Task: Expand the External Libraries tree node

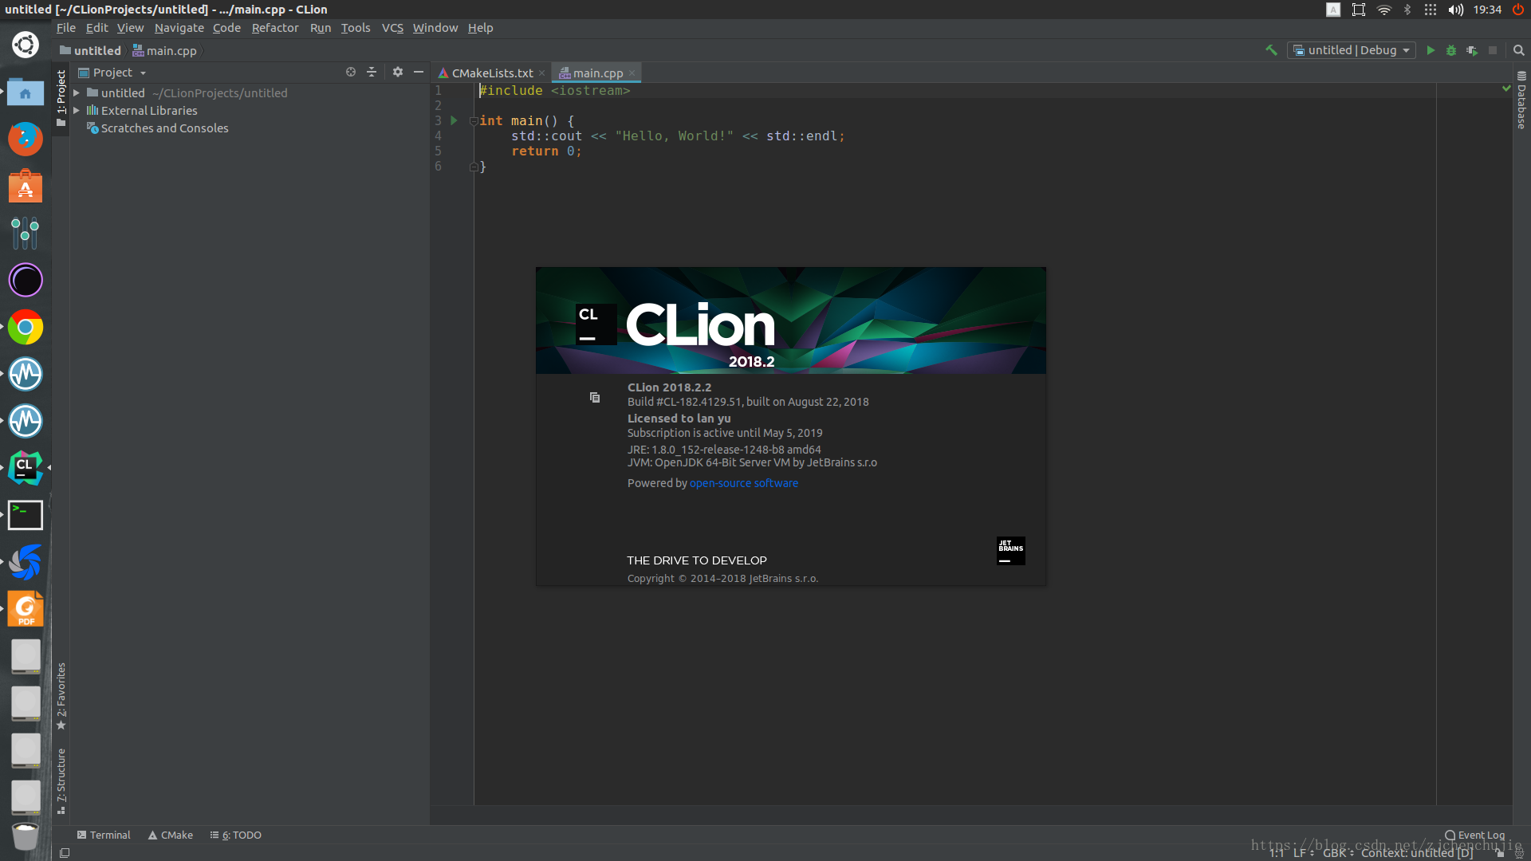Action: [77, 111]
